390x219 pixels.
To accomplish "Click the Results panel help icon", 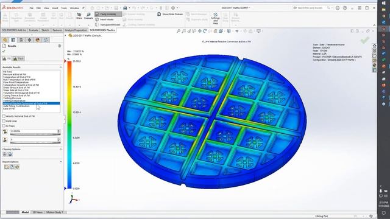I will coord(60,46).
